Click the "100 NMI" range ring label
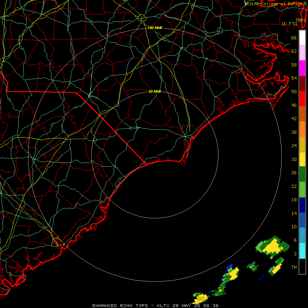 pos(155,28)
